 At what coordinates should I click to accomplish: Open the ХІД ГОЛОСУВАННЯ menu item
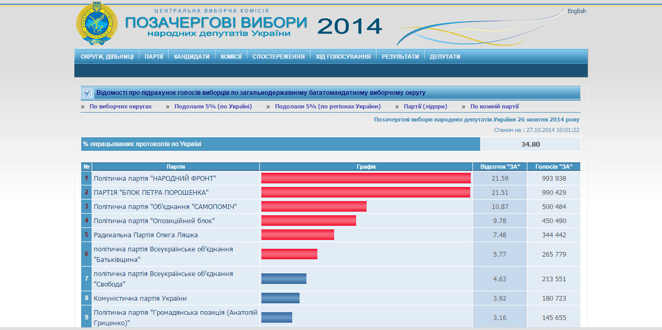(x=343, y=57)
